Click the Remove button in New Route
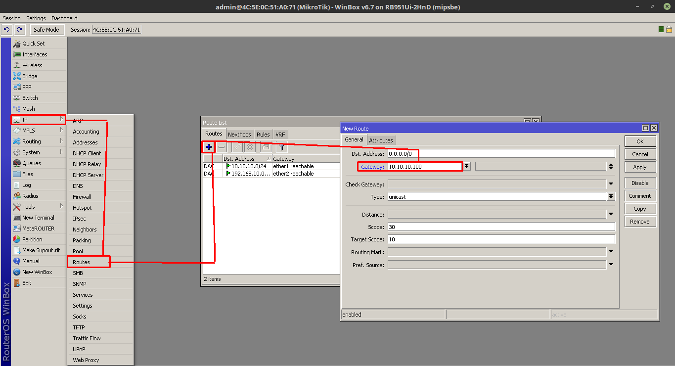 (640, 222)
